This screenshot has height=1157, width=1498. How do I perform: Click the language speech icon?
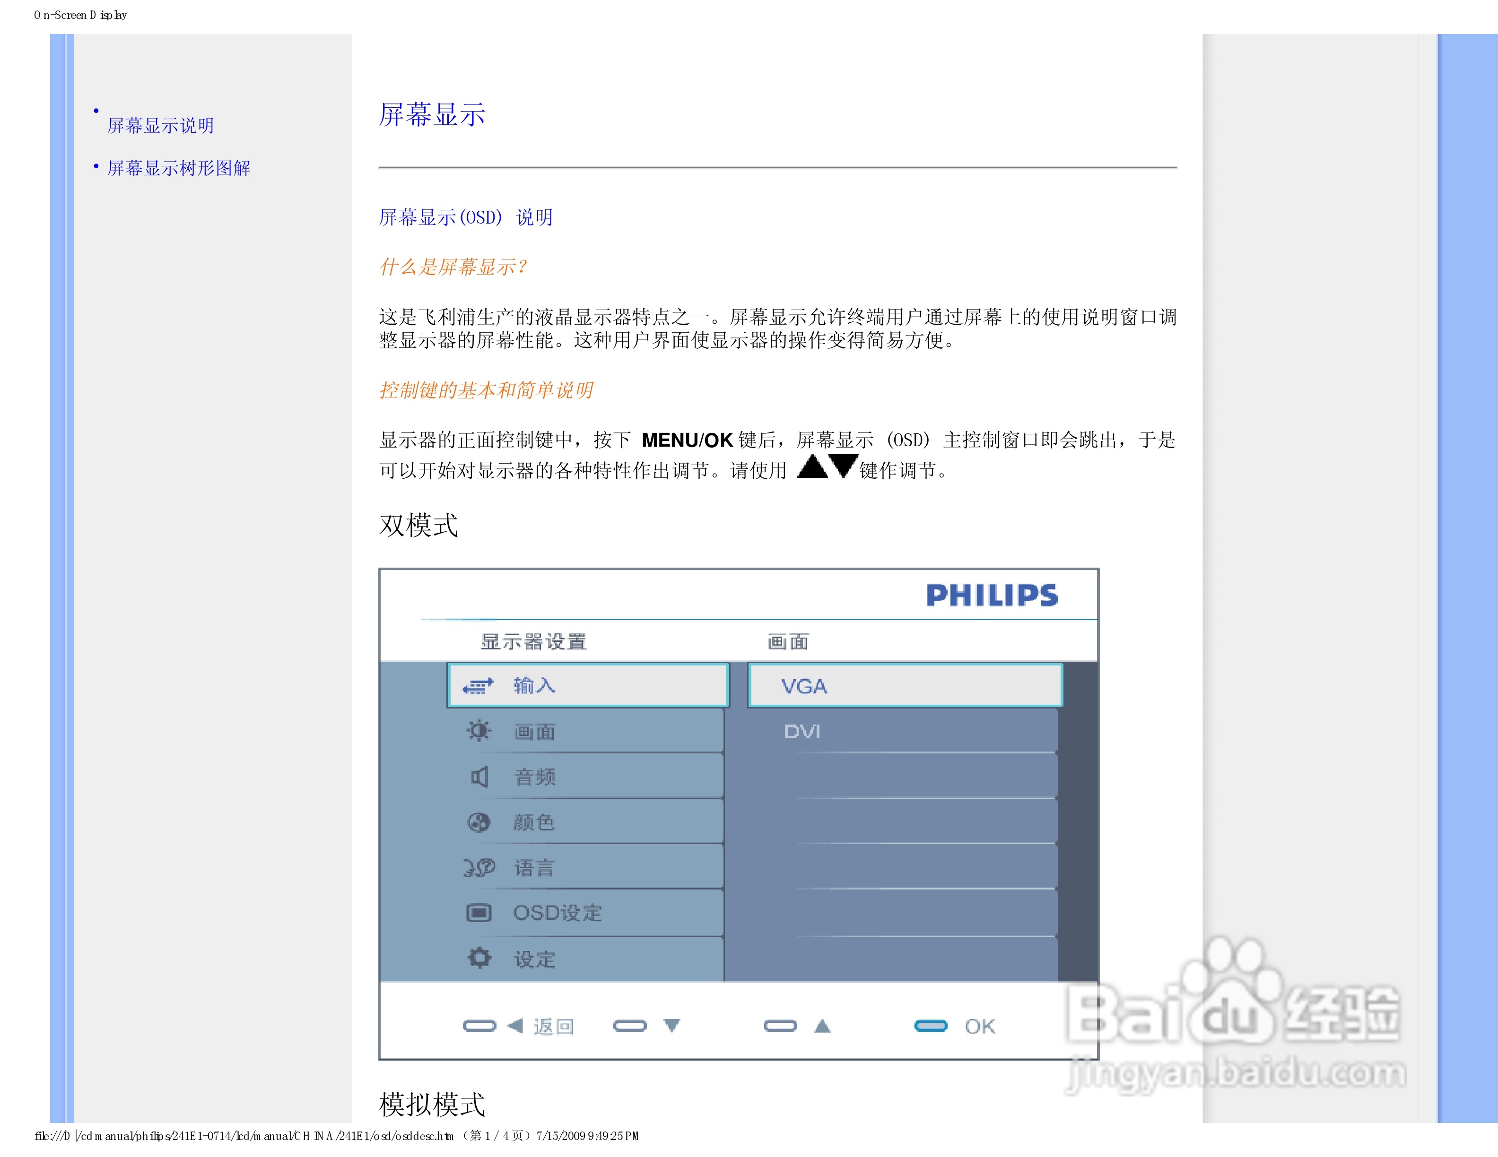click(478, 868)
